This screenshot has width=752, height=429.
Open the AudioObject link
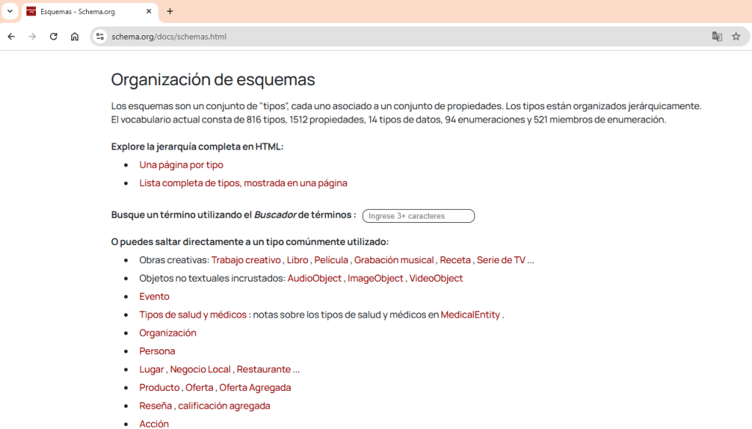point(314,278)
